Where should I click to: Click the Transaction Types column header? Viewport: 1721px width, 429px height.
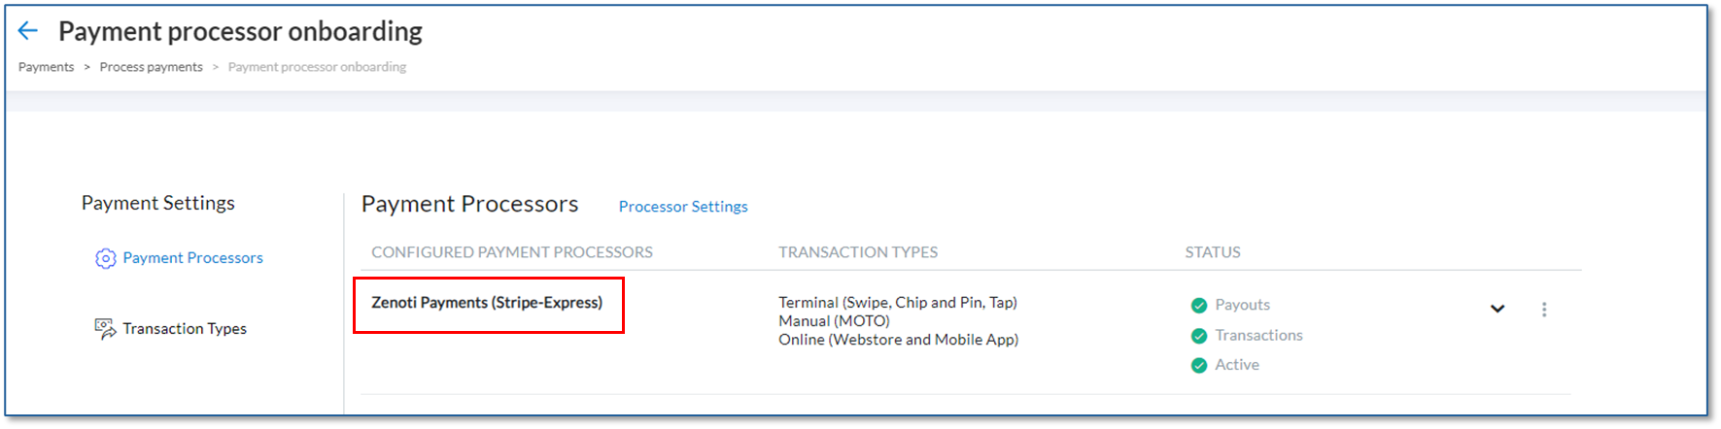[858, 252]
